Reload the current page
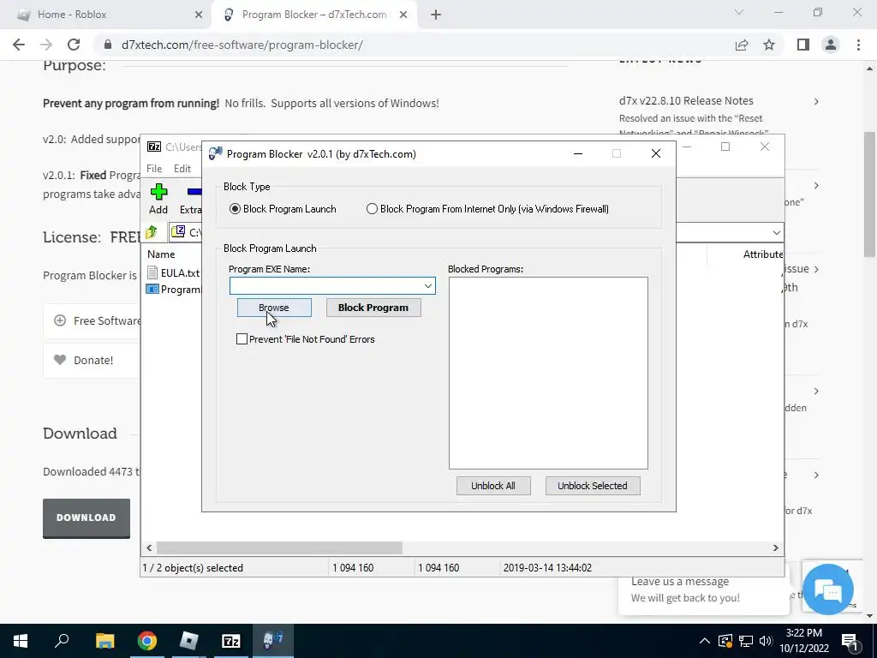877x658 pixels. pyautogui.click(x=74, y=45)
